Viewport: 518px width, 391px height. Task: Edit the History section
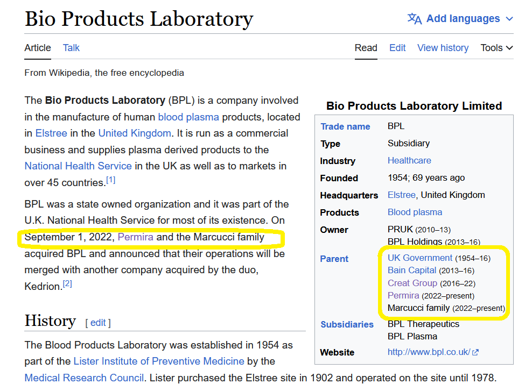coord(98,323)
